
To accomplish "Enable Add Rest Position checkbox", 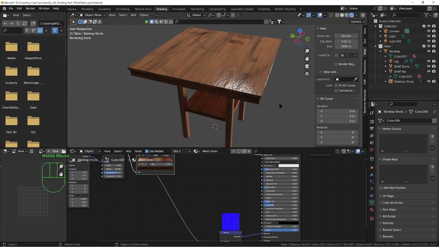I will tap(381, 188).
